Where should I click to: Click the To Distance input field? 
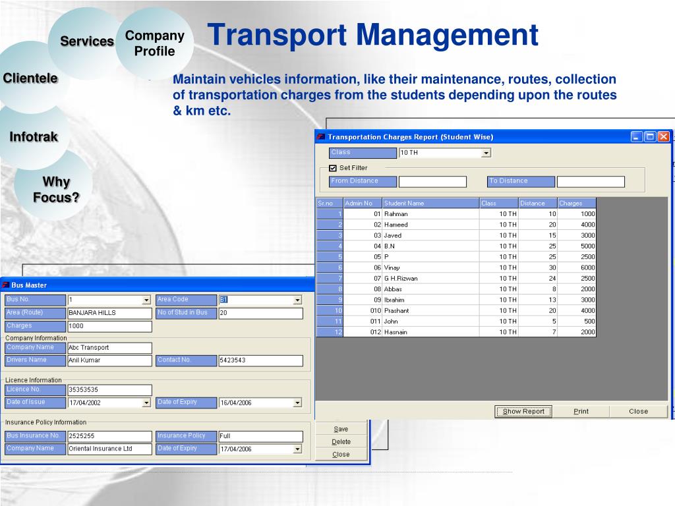[591, 182]
